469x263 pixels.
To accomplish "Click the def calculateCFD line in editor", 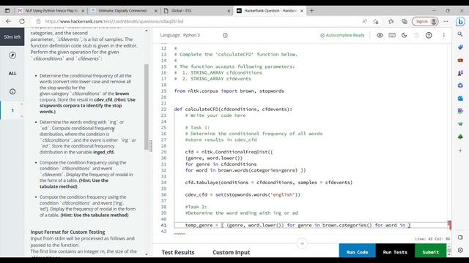I will click(x=233, y=109).
